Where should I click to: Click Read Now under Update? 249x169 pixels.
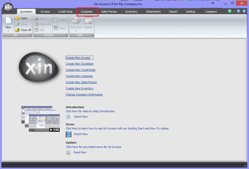[80, 152]
